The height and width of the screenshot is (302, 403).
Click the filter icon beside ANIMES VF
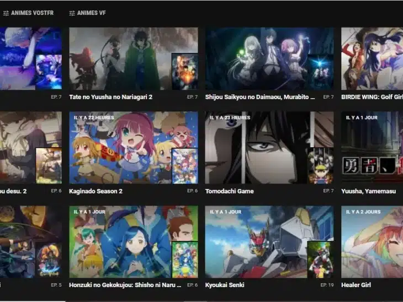(x=72, y=13)
